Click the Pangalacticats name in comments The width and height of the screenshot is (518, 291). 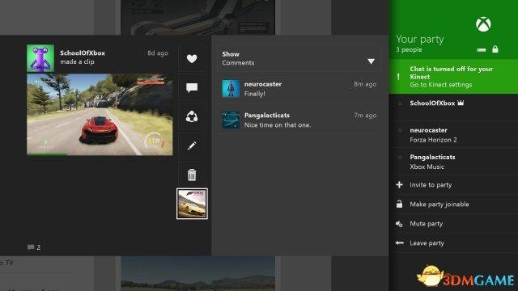tap(267, 115)
